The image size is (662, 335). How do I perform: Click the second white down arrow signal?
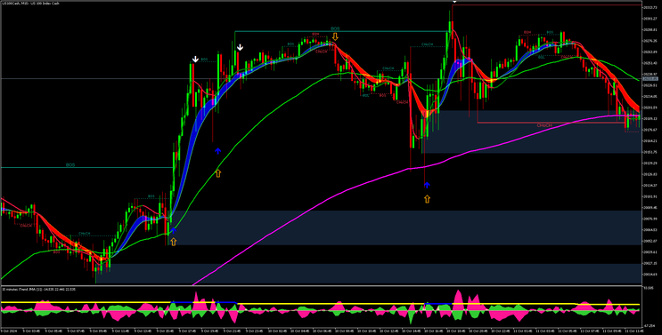(x=240, y=47)
